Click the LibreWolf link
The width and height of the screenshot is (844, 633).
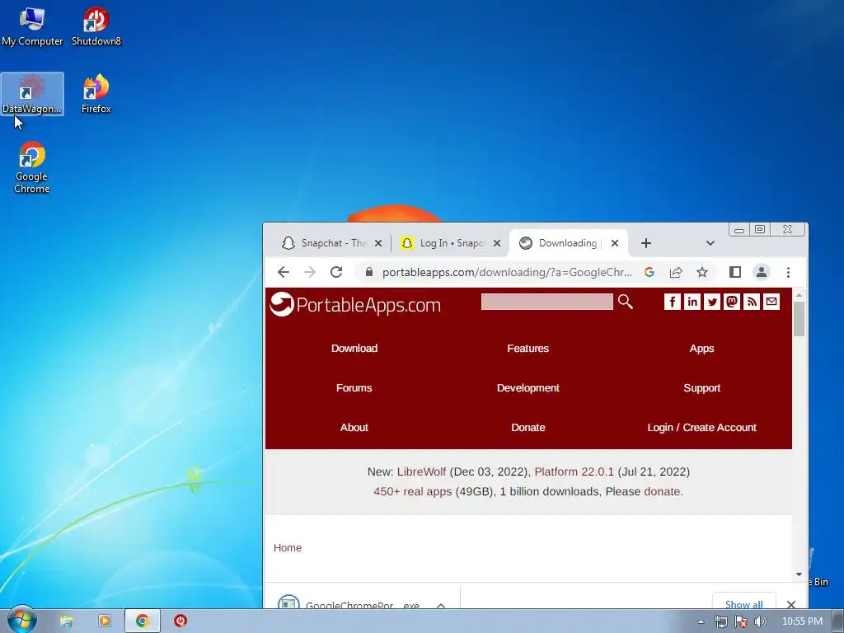click(421, 472)
